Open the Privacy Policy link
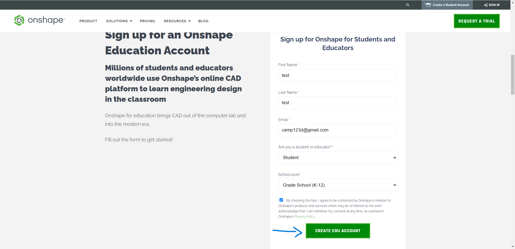The width and height of the screenshot is (515, 249). (x=304, y=216)
